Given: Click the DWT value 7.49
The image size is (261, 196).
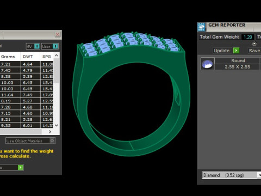Looking at the screenshot, I should [x=28, y=95].
